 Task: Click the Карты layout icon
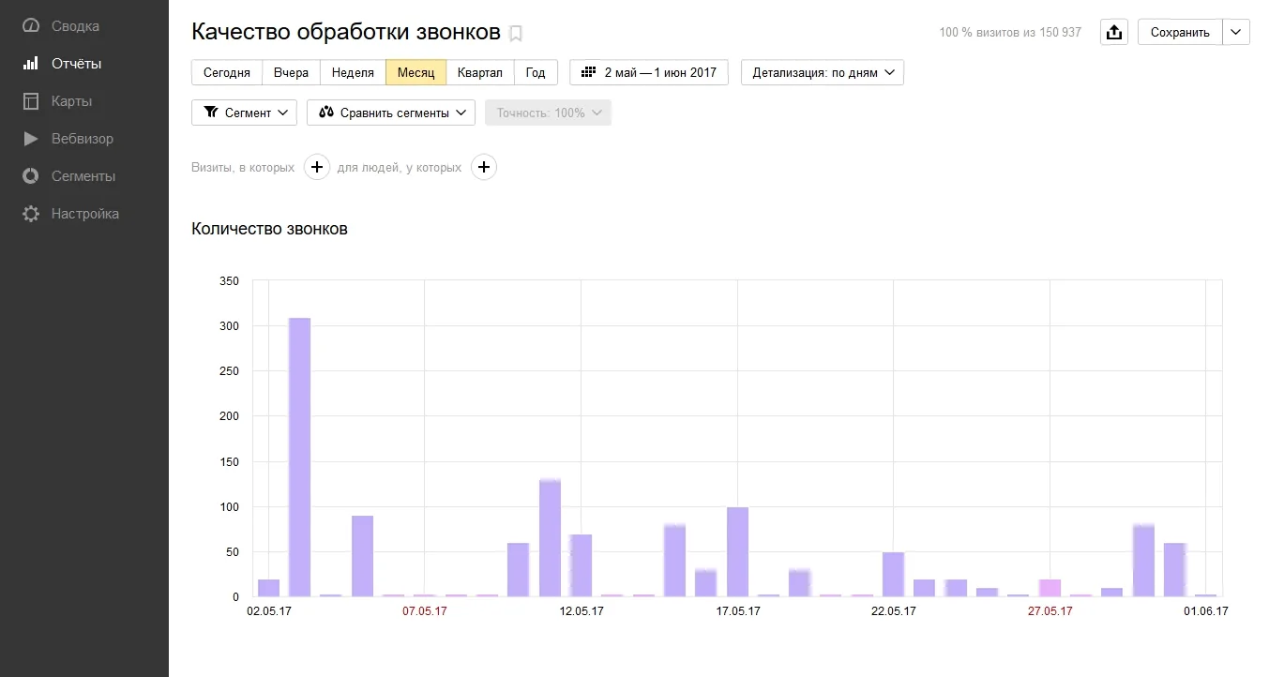pyautogui.click(x=31, y=101)
